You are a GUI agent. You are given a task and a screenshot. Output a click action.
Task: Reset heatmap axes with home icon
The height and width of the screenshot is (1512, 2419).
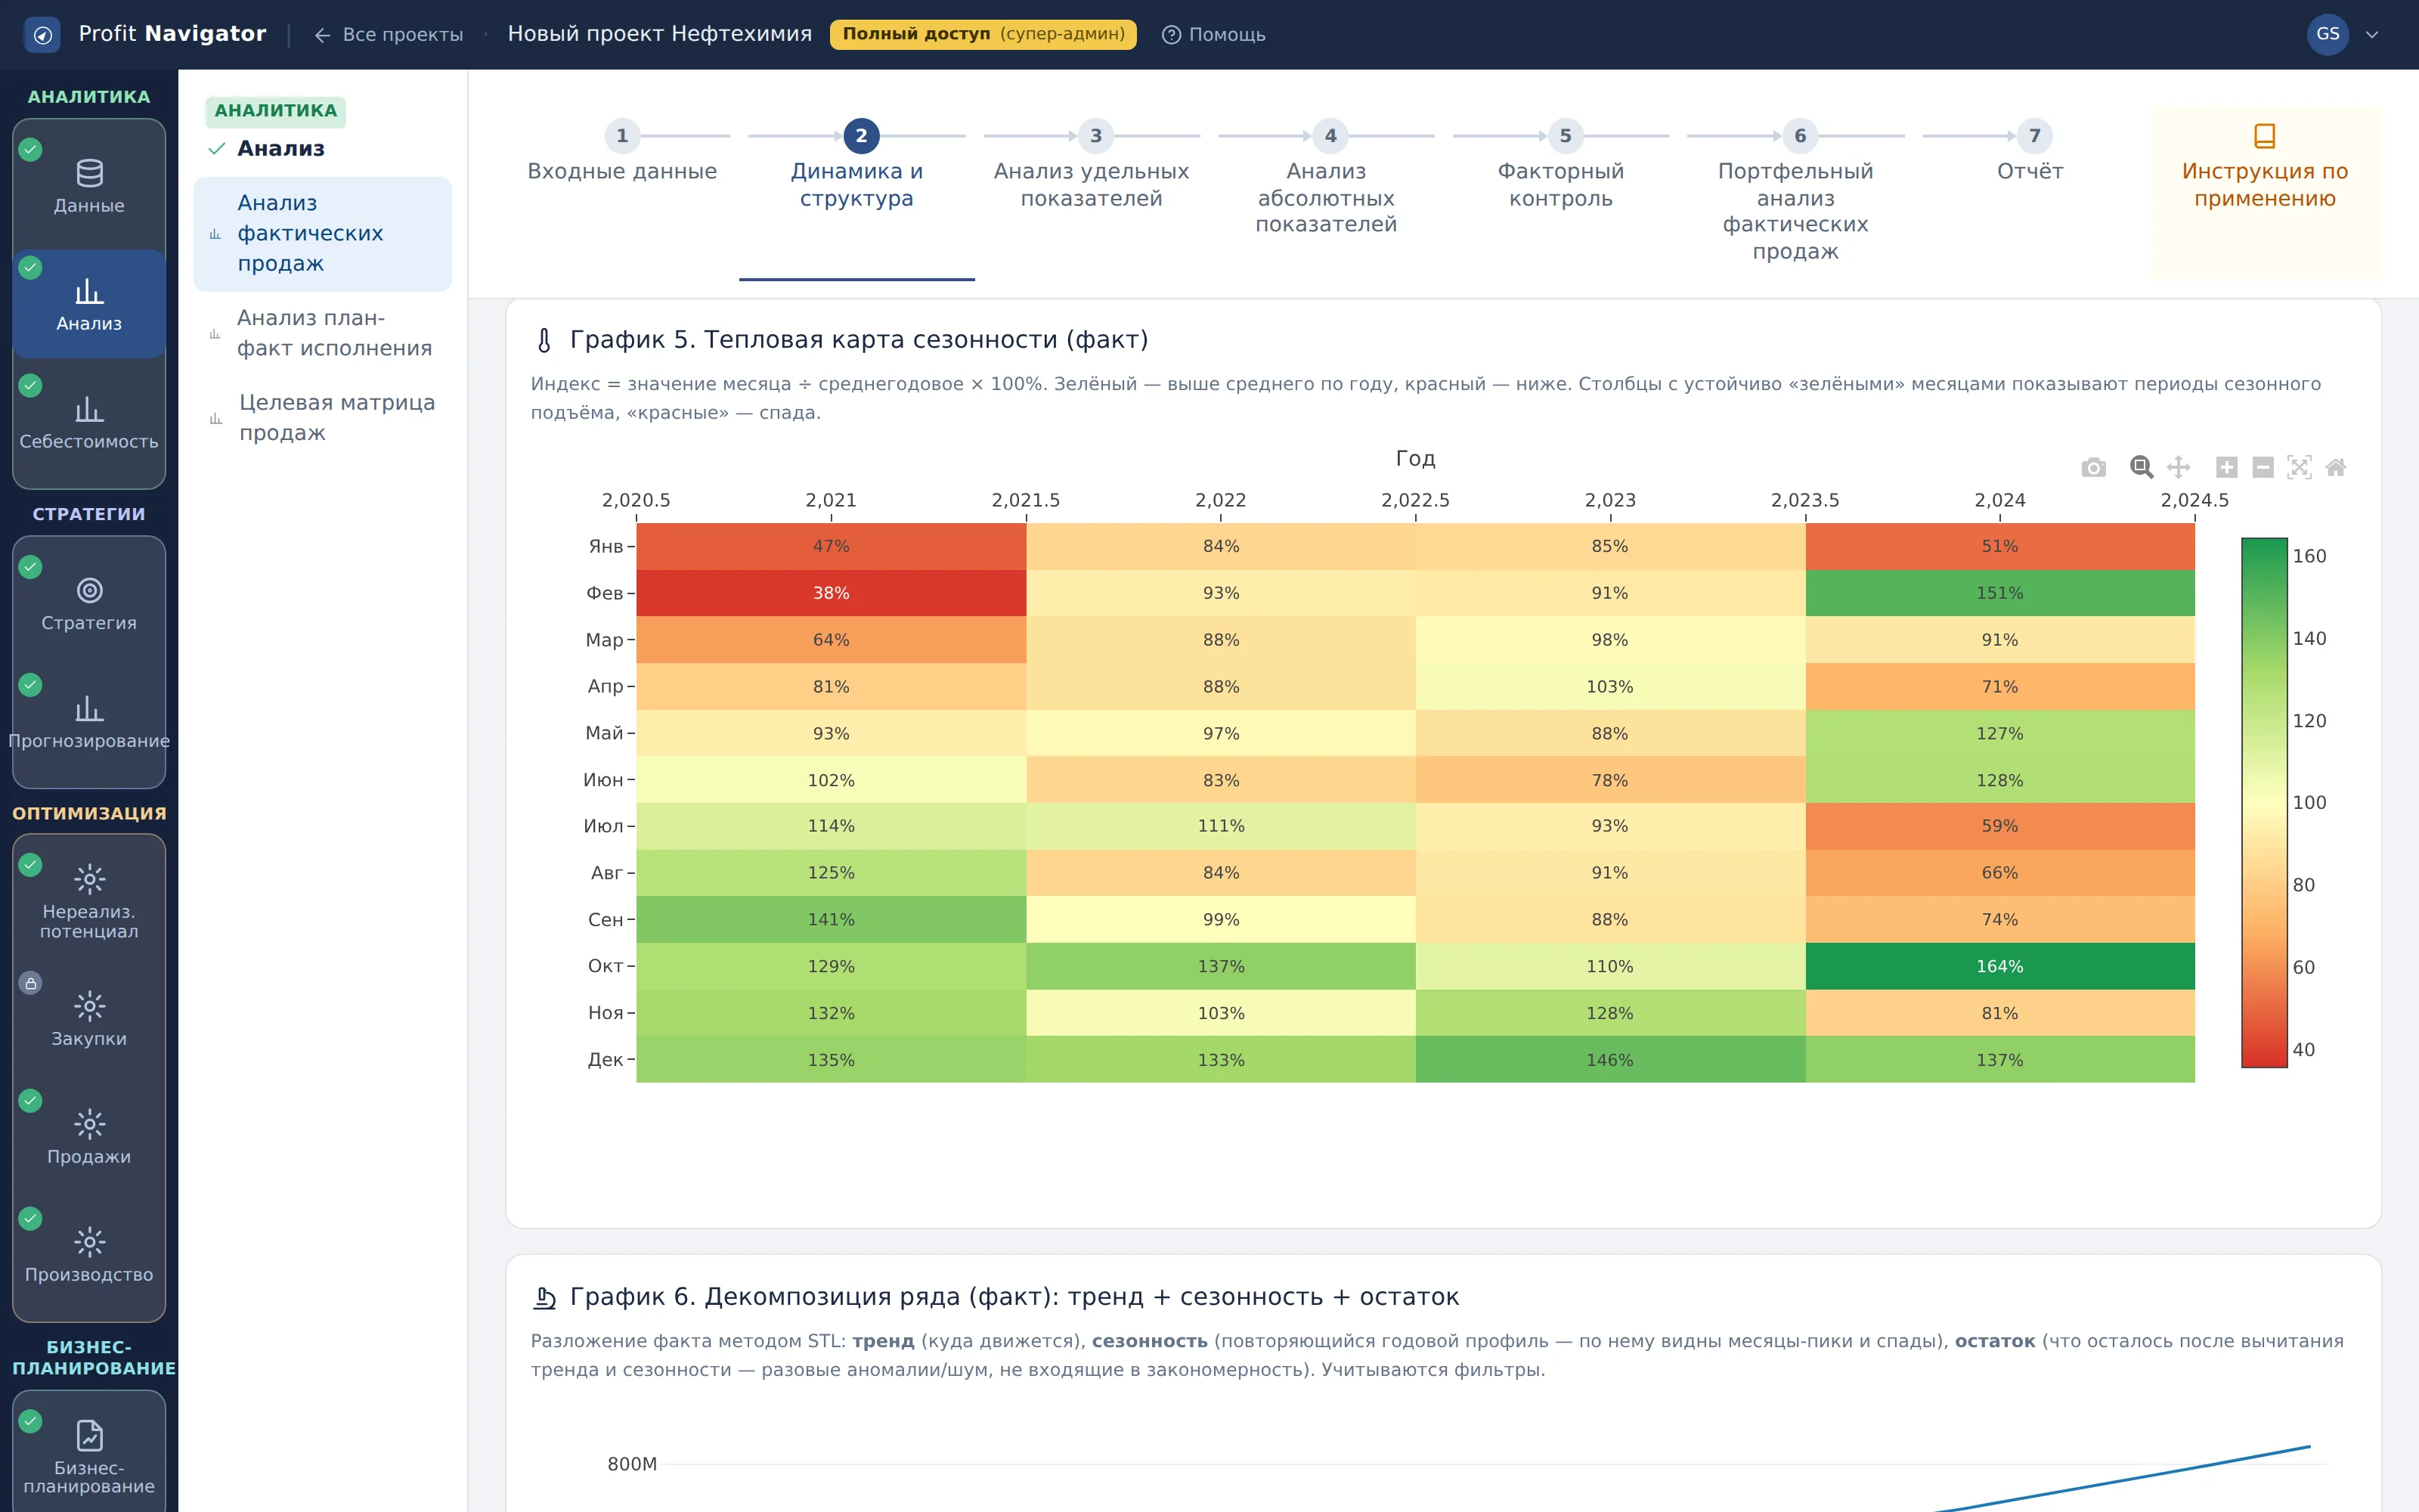[2336, 467]
